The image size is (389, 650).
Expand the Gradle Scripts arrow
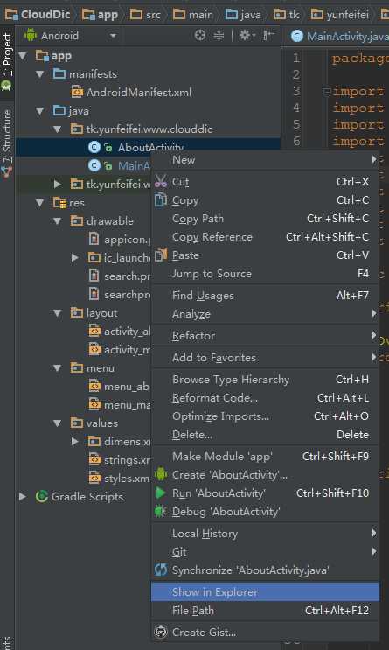pyautogui.click(x=23, y=496)
